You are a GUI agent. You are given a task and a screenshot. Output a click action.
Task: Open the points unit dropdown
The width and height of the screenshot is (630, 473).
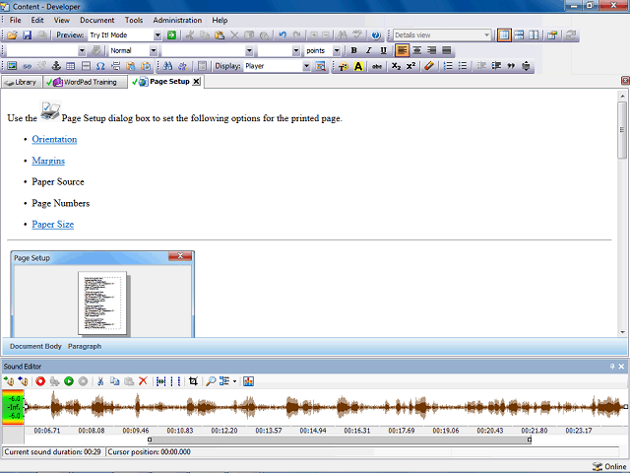tap(337, 50)
